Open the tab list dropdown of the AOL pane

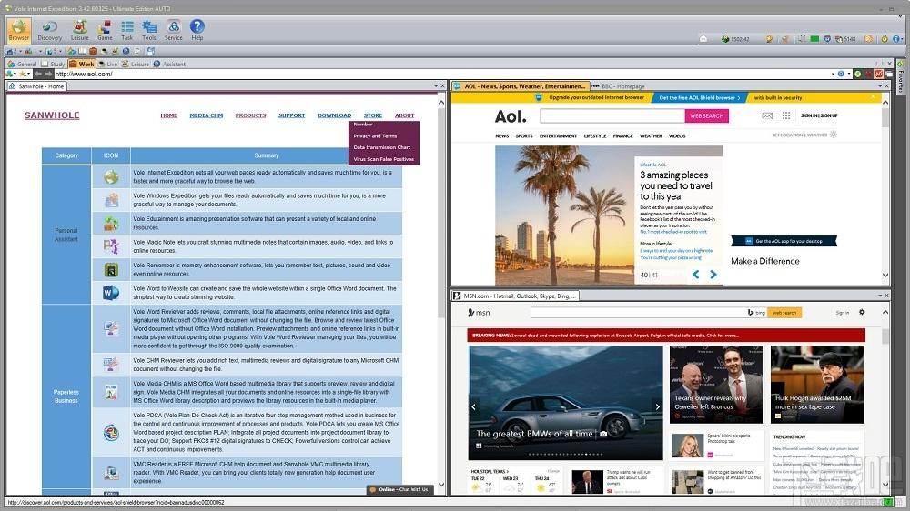coord(880,85)
